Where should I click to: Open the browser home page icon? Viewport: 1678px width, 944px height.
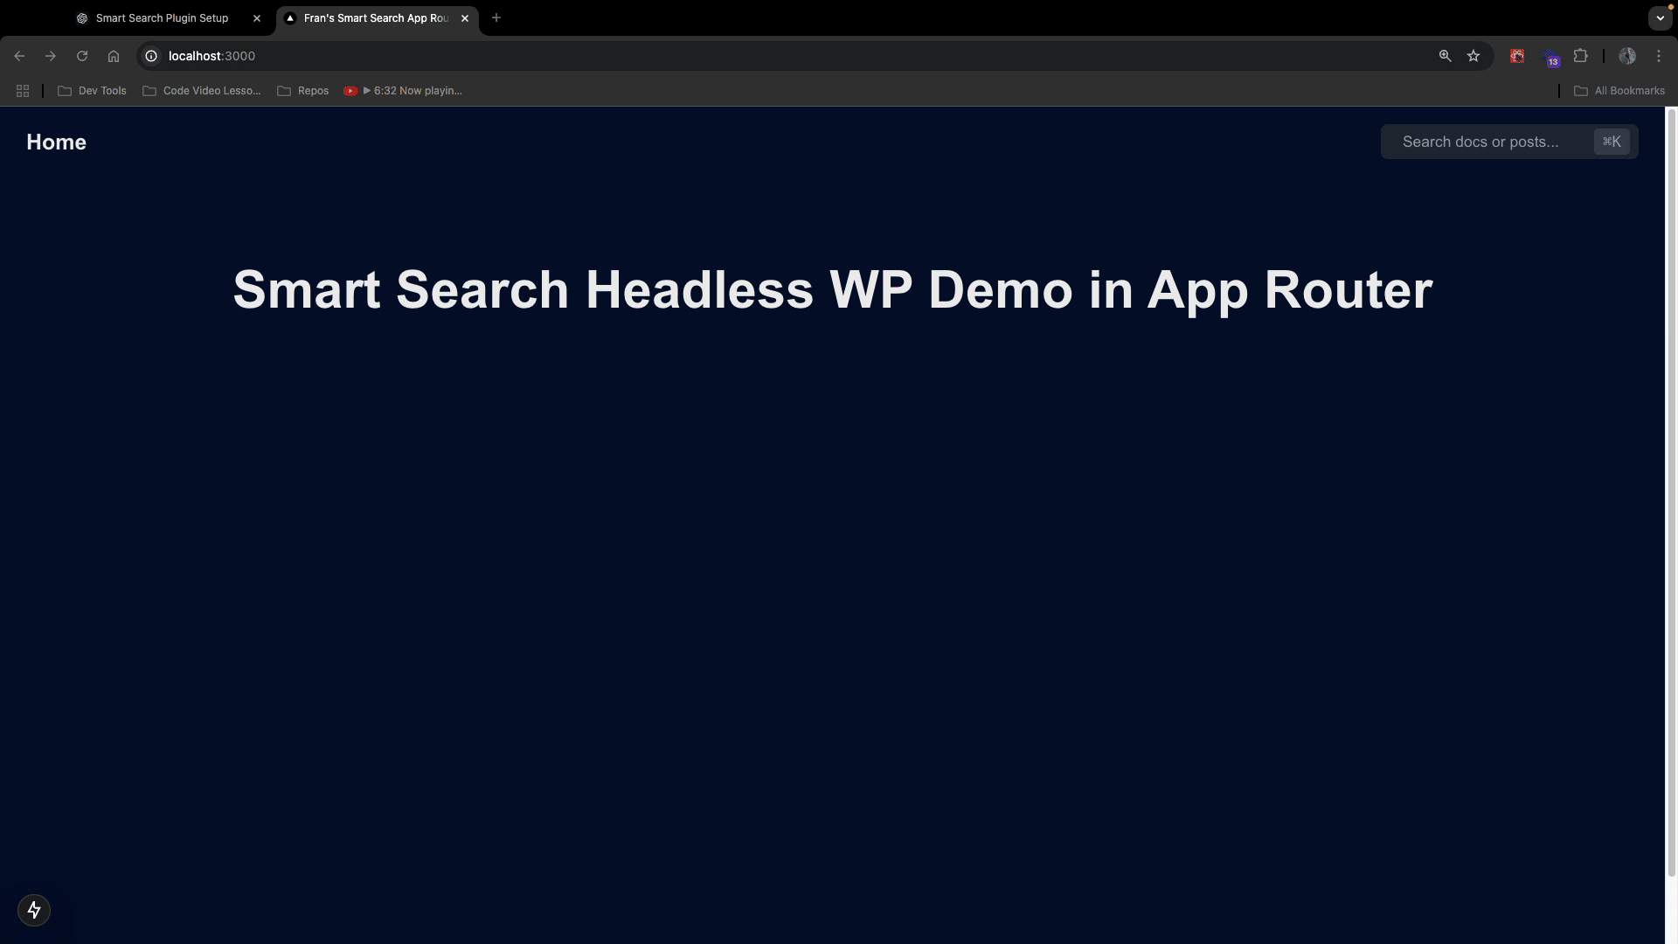point(114,56)
